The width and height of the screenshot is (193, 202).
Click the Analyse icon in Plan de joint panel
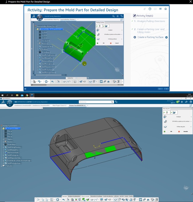pyautogui.click(x=165, y=117)
